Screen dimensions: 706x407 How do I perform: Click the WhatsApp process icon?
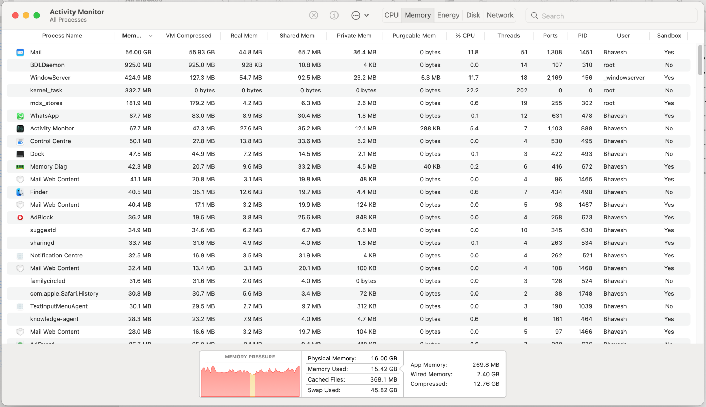[20, 116]
